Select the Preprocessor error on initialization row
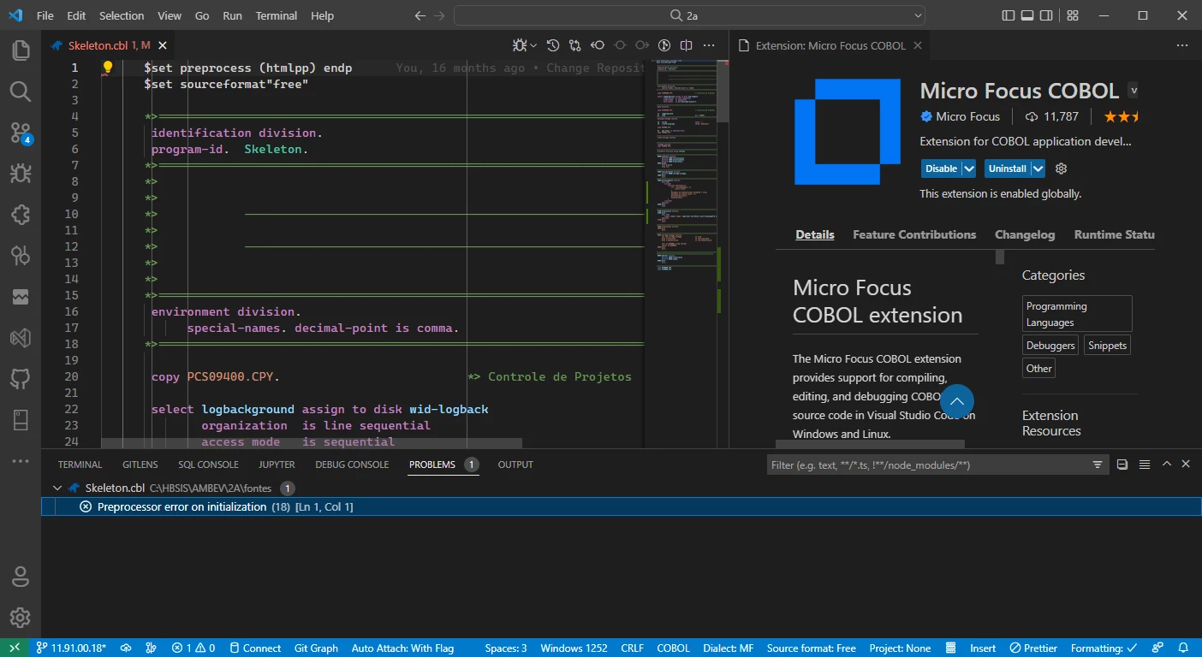The width and height of the screenshot is (1202, 657). (x=622, y=506)
